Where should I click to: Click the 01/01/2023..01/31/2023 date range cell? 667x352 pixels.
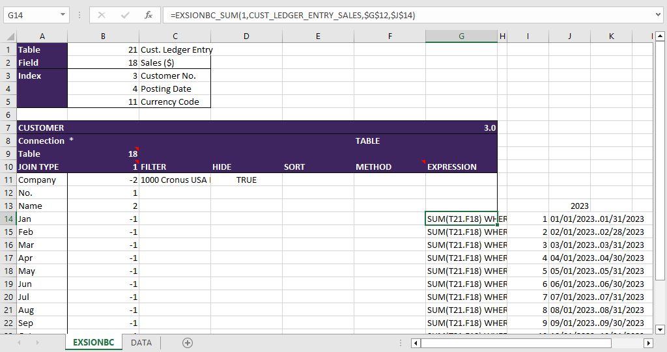pyautogui.click(x=597, y=219)
